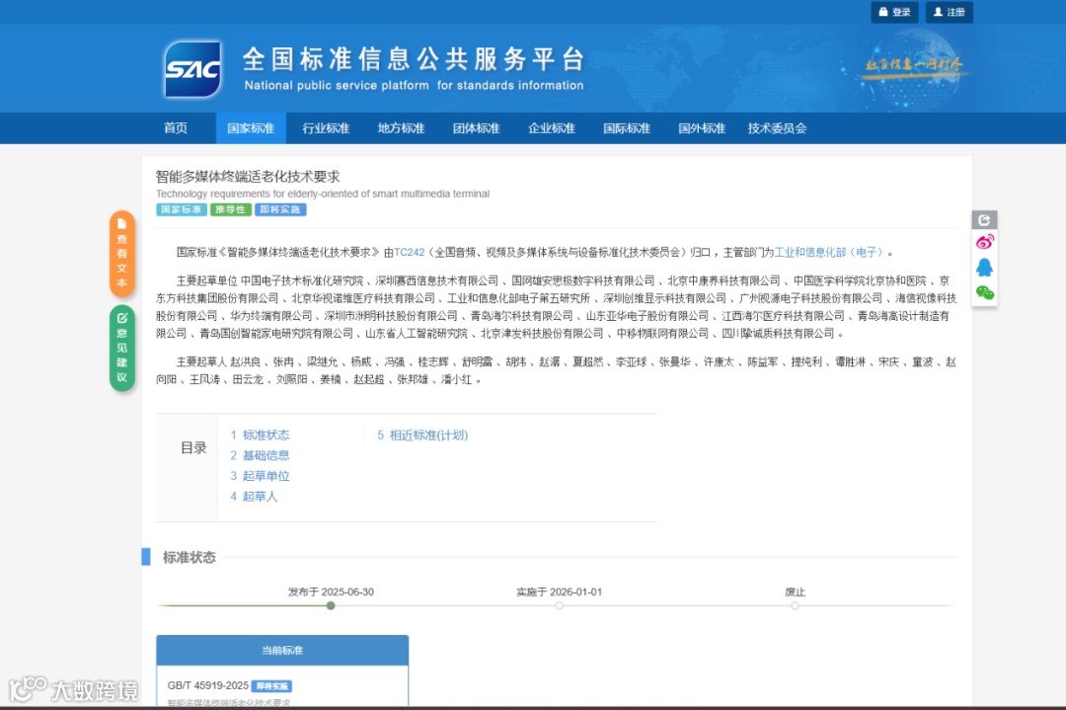Share via the Weibo icon
This screenshot has width=1066, height=710.
984,241
